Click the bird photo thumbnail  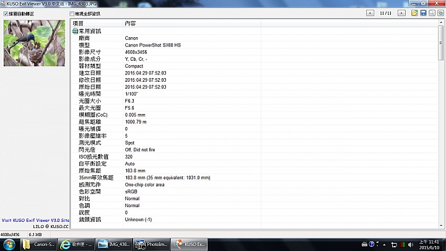point(34,43)
